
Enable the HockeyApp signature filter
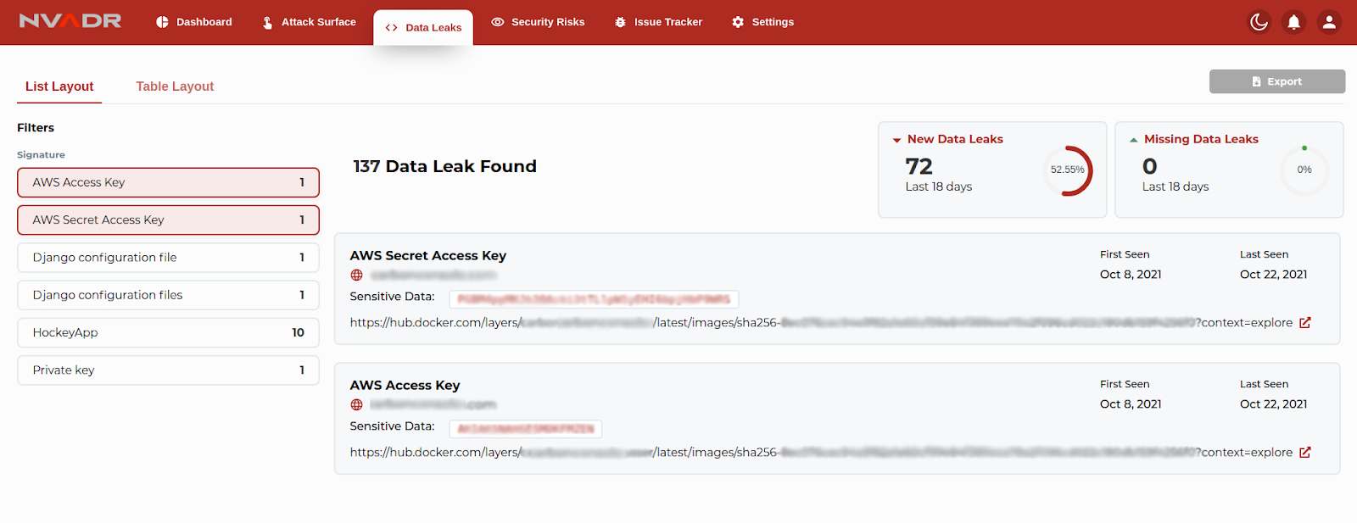click(x=168, y=332)
